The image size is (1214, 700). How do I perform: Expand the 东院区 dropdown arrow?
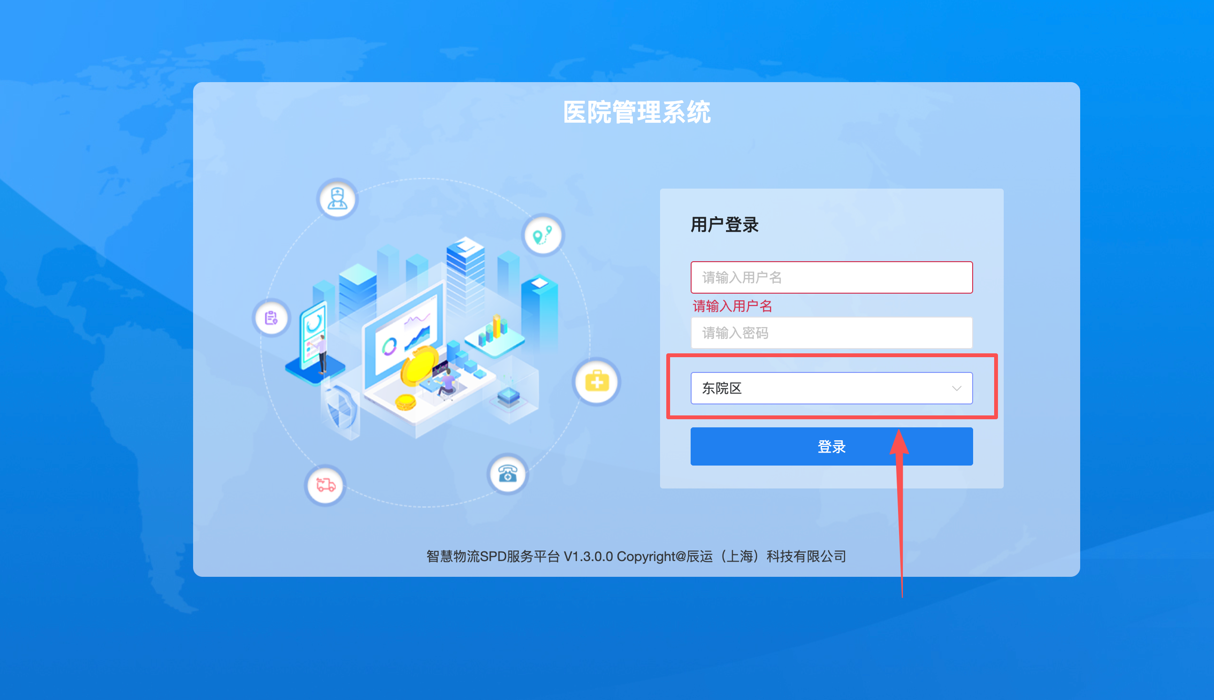click(x=956, y=388)
